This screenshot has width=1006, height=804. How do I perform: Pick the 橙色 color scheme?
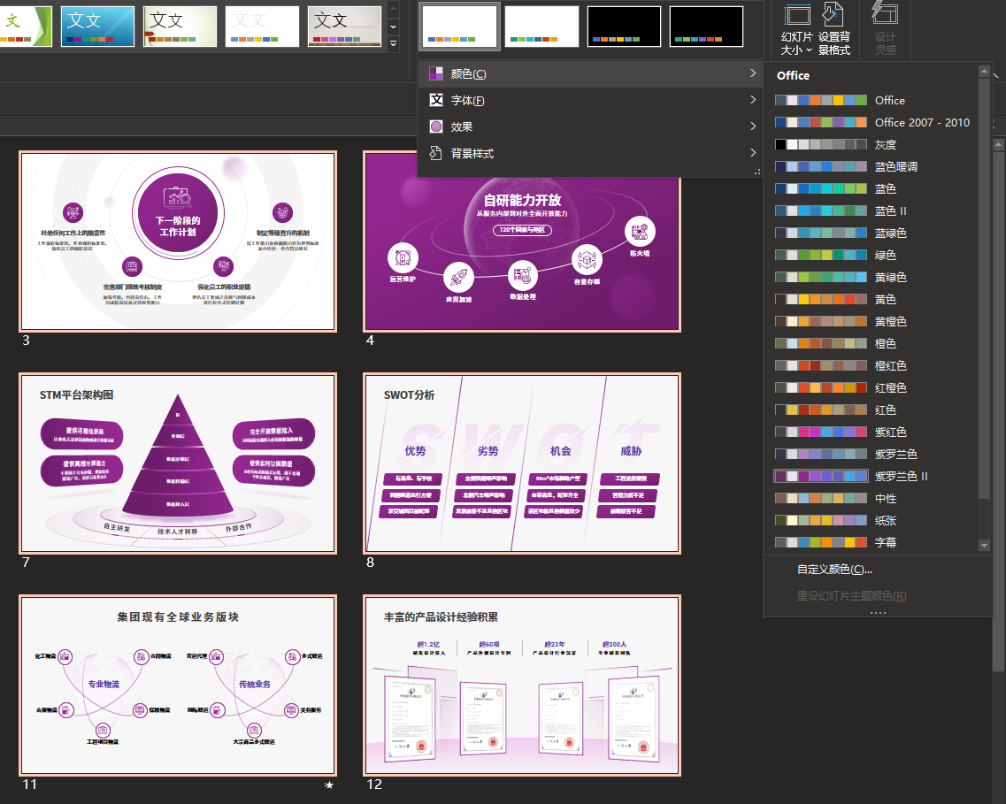[872, 344]
